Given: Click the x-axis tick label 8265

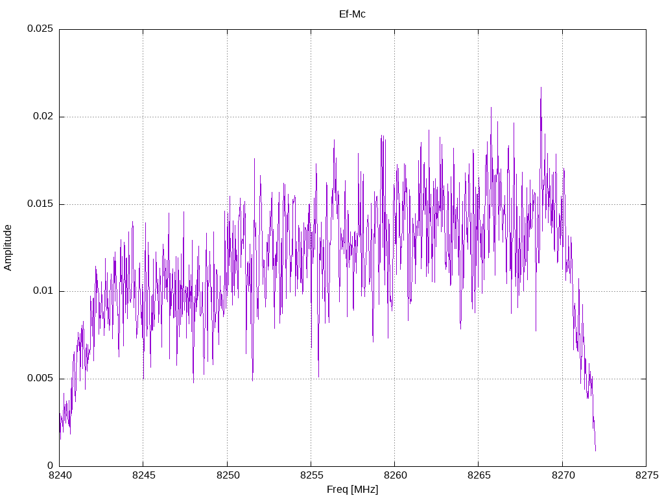Looking at the screenshot, I should [x=479, y=475].
